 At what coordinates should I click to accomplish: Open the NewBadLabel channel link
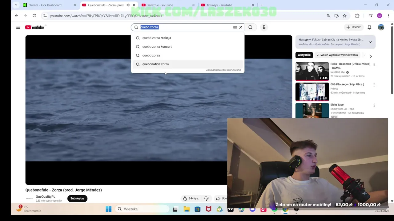point(338,72)
